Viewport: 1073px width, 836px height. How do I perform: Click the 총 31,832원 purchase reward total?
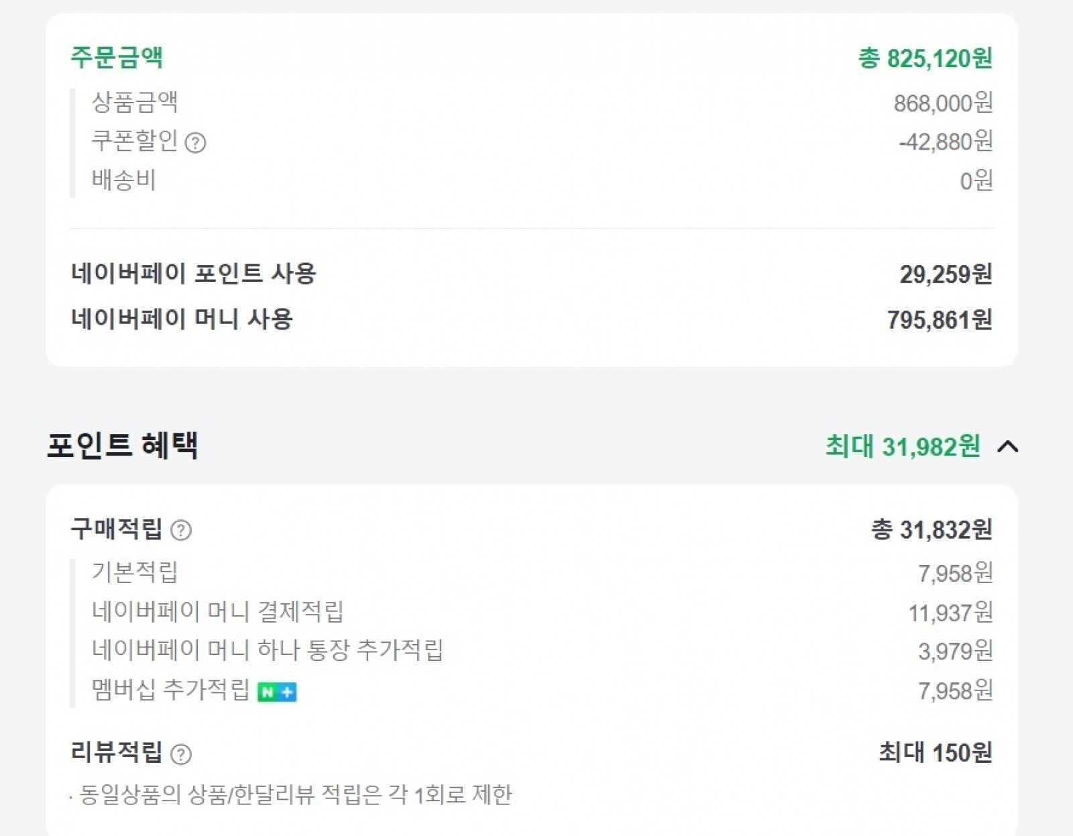[x=931, y=530]
